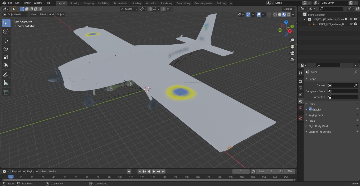This screenshot has width=360, height=186.
Task: Switch to the Modeling workspace tab
Action: (75, 3)
